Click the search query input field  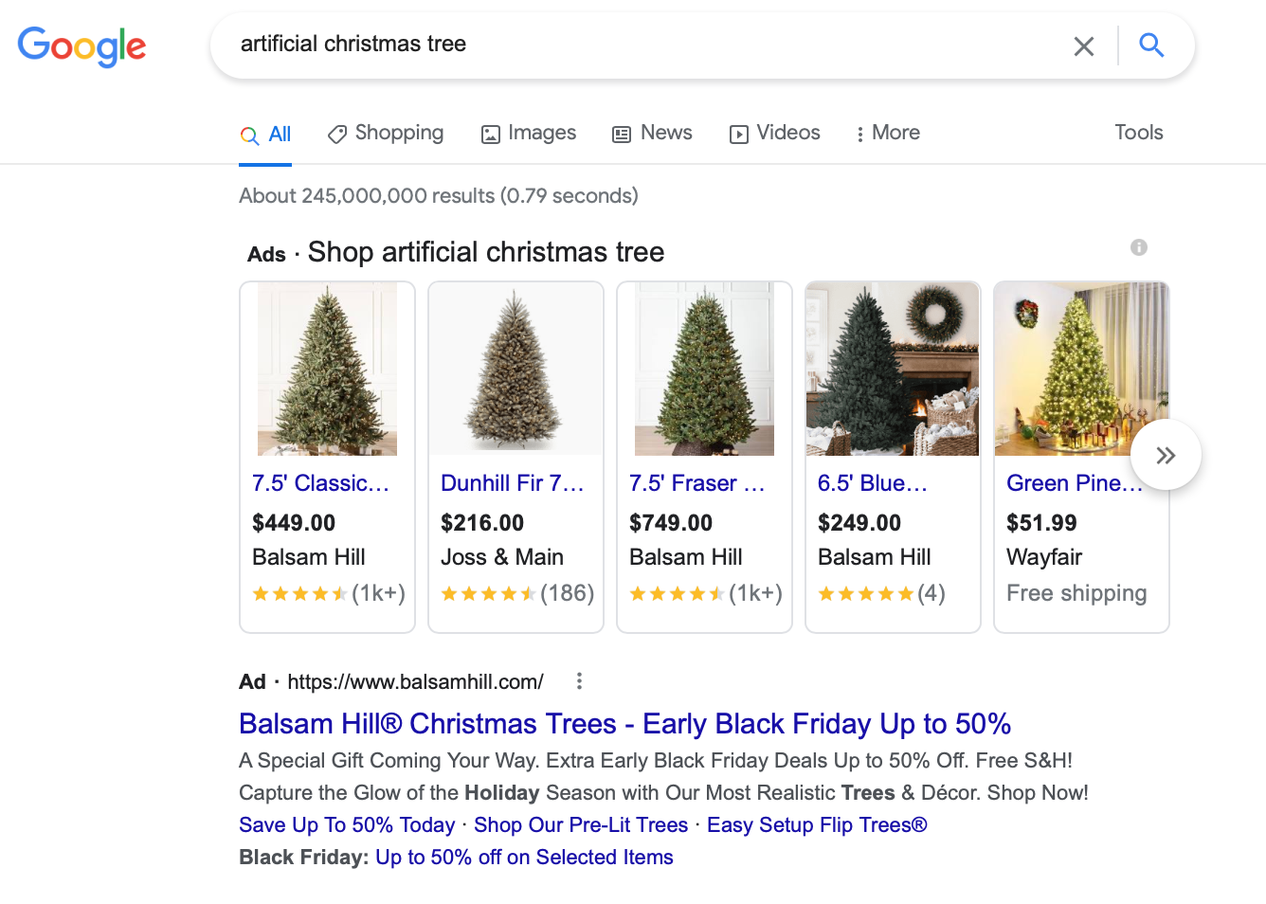coord(644,45)
